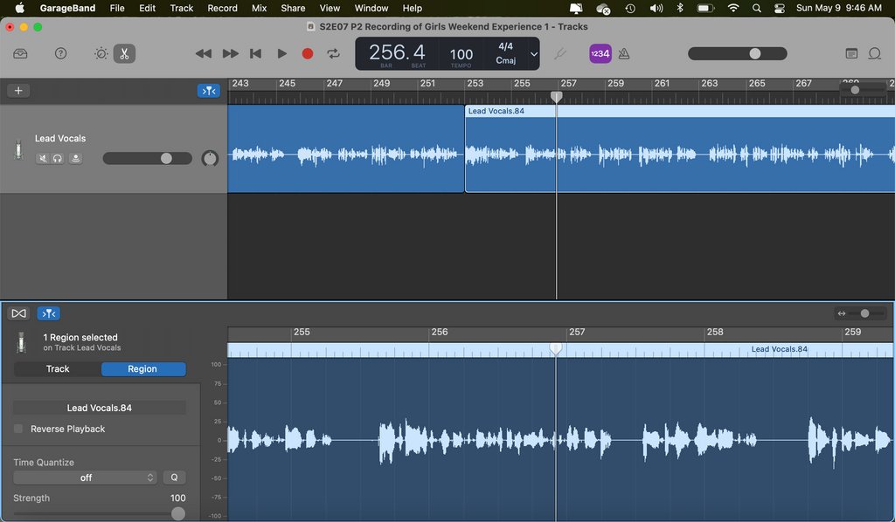The width and height of the screenshot is (895, 522).
Task: Click the Q quantize button
Action: 174,477
